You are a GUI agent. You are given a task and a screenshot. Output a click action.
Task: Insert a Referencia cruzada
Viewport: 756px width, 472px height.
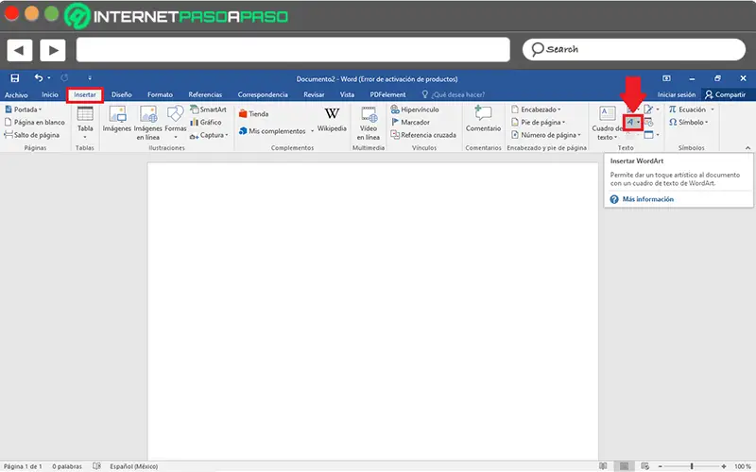[423, 135]
